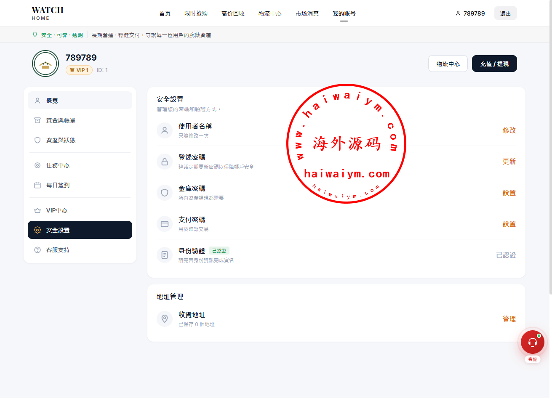Select 每日簽到 sidebar item
Viewport: 552px width, 398px height.
tap(80, 185)
